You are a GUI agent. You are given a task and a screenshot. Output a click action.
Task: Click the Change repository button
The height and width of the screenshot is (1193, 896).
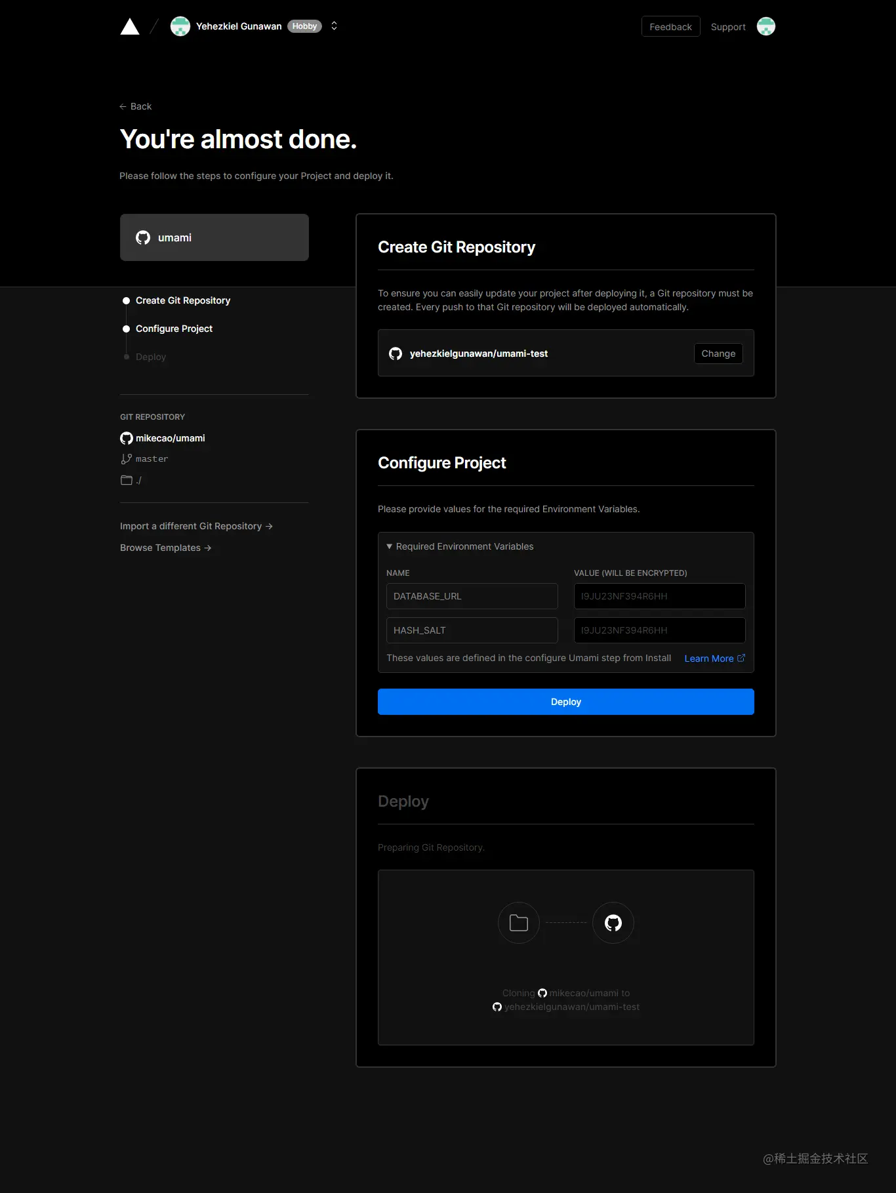(x=718, y=354)
